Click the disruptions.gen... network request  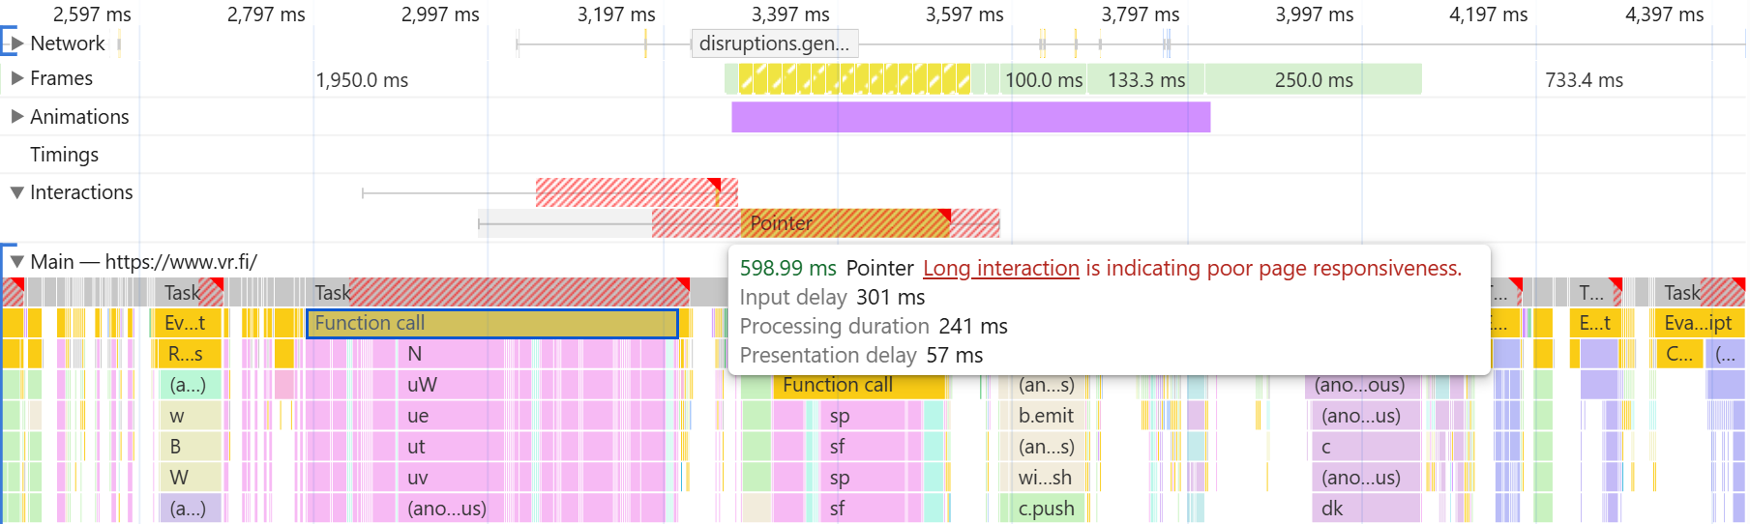[x=774, y=44]
